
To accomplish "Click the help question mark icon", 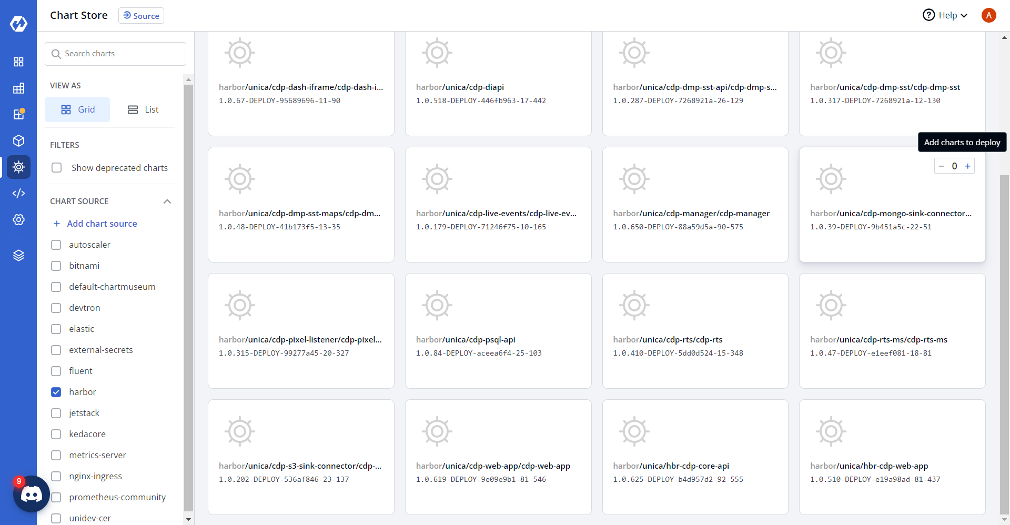I will [x=929, y=15].
